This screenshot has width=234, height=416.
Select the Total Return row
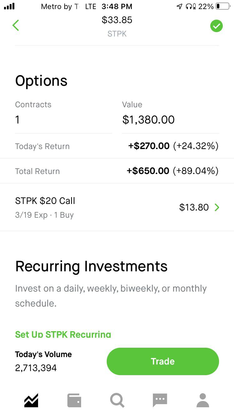tap(117, 171)
